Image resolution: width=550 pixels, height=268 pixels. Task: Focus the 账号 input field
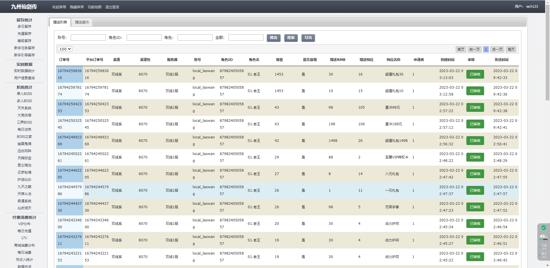click(x=88, y=37)
